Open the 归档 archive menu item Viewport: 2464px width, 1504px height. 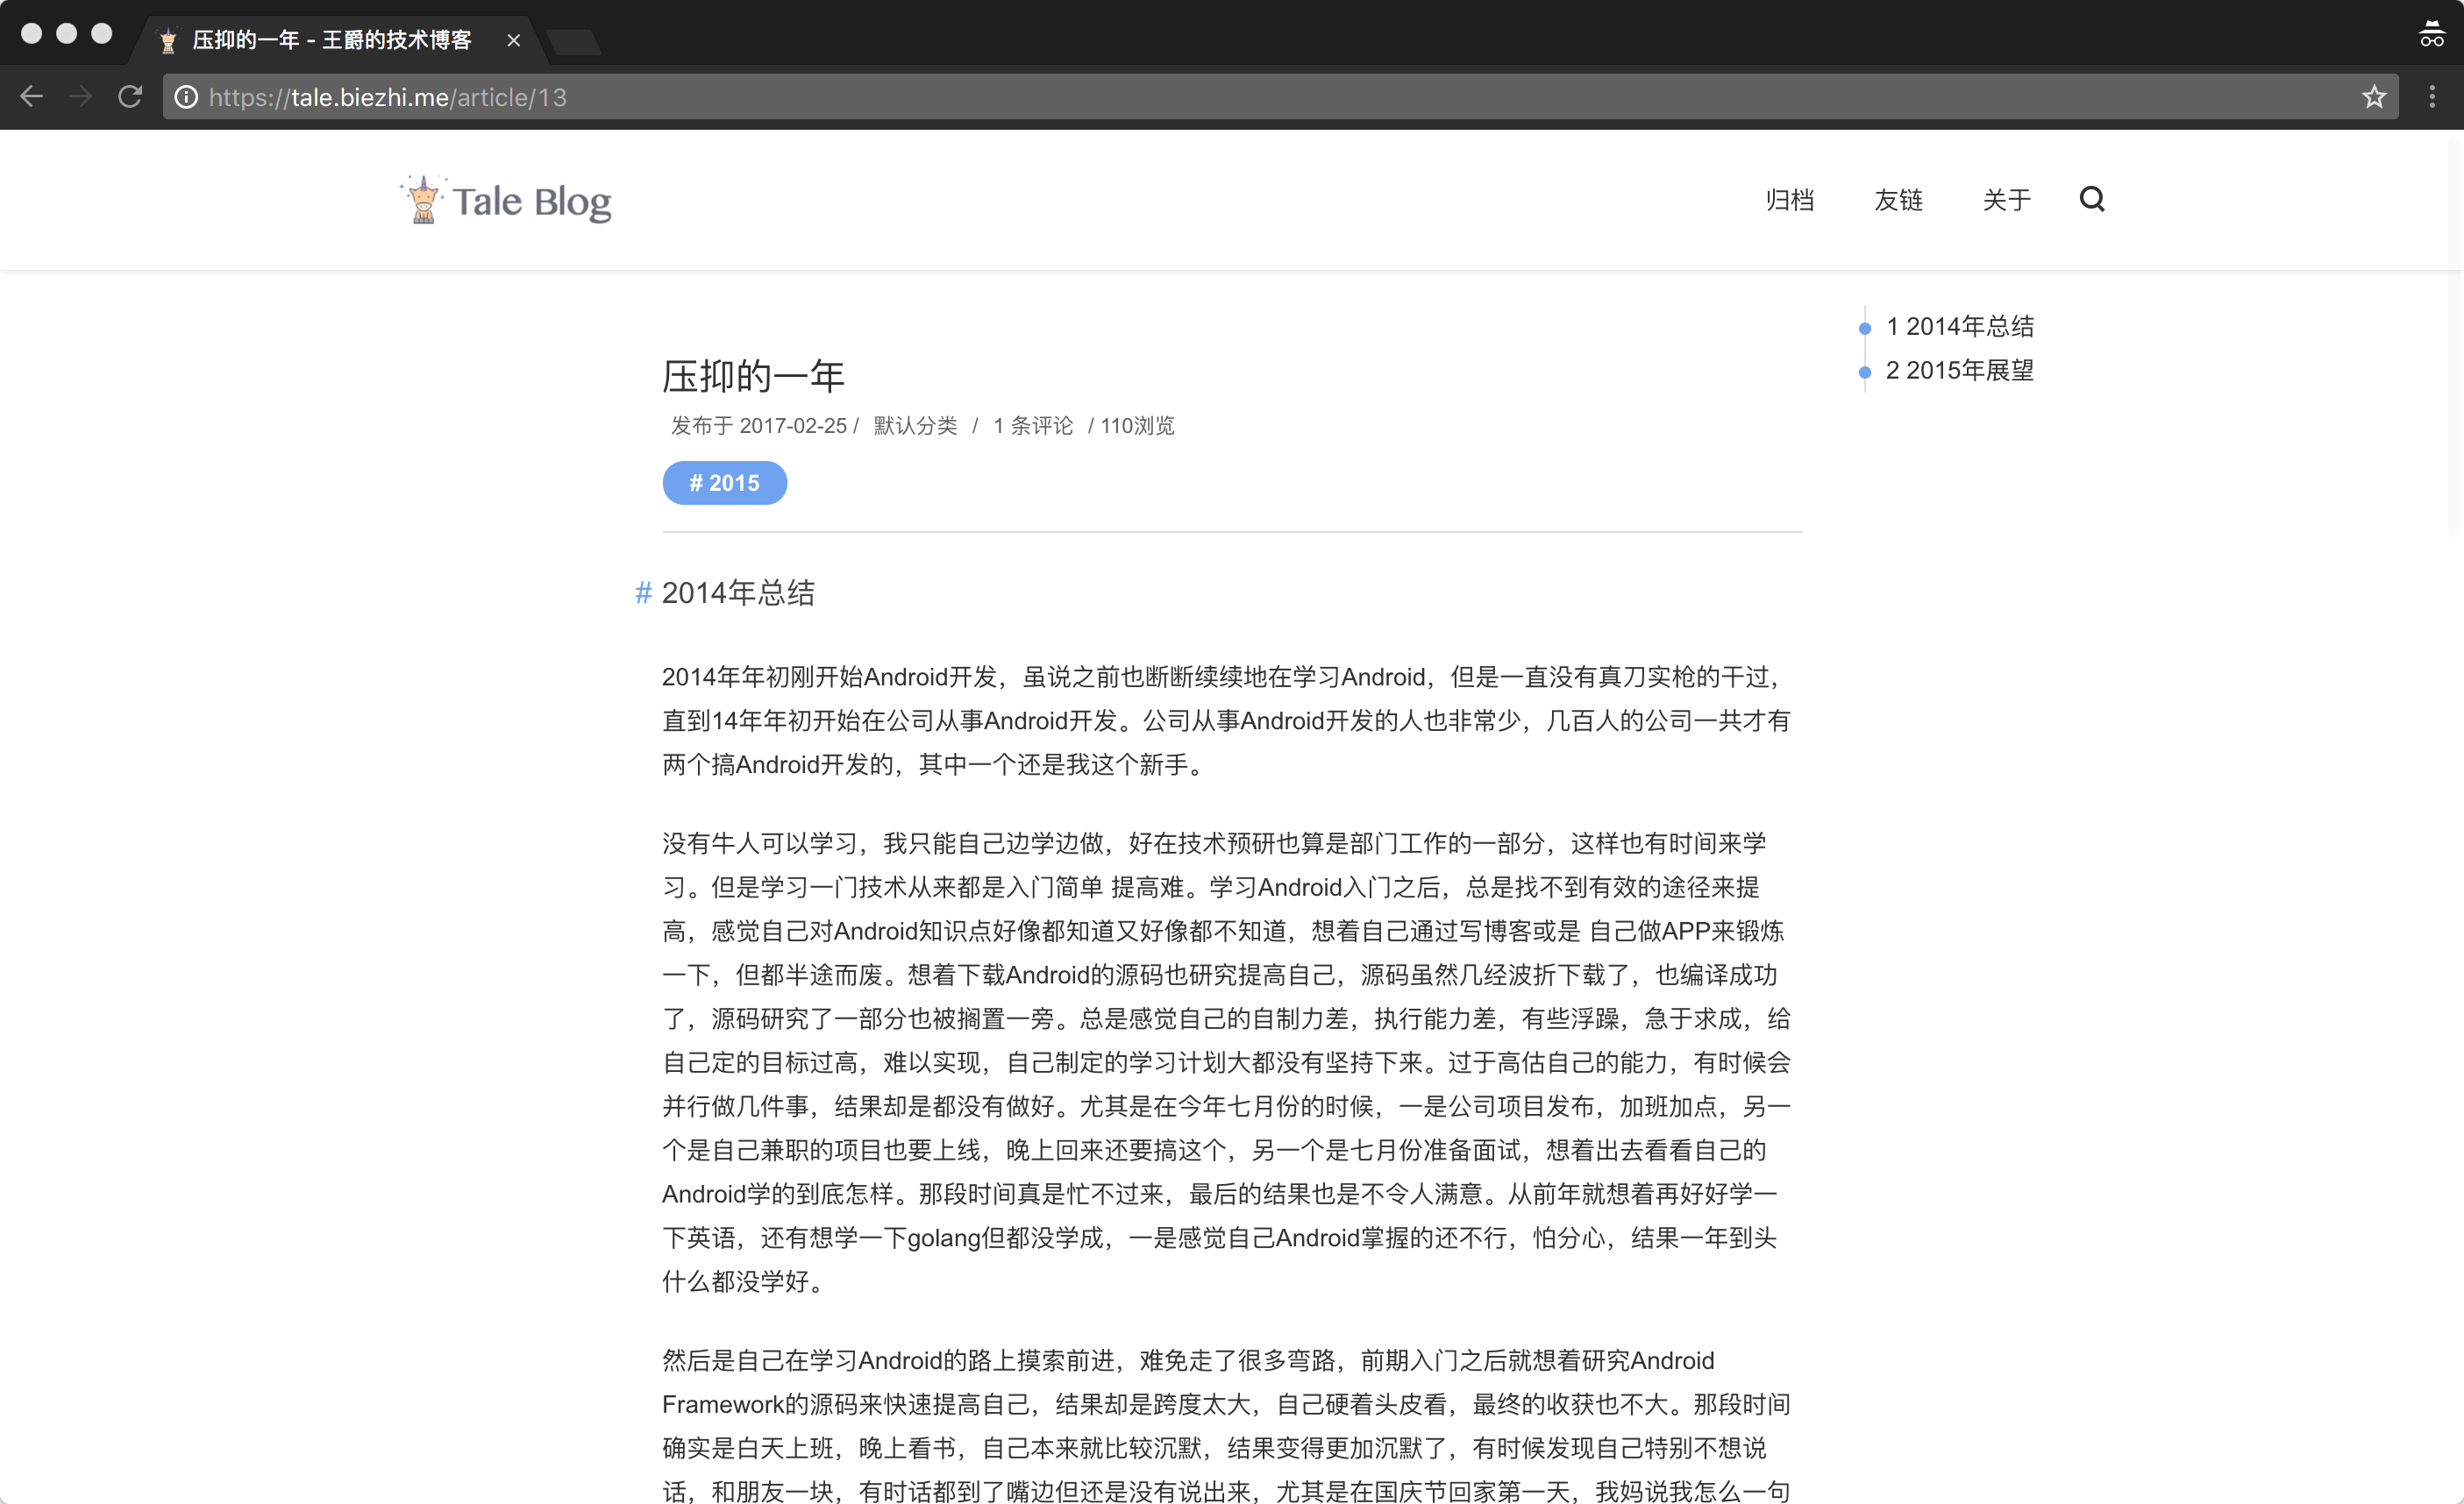tap(1789, 200)
